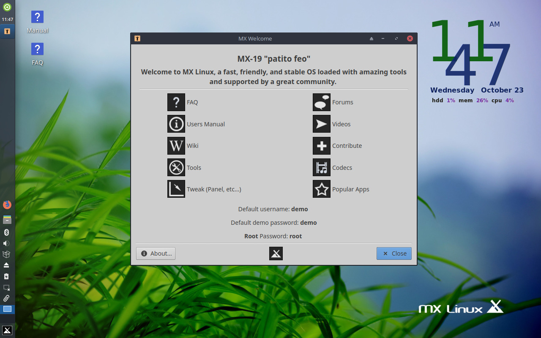This screenshot has height=338, width=541.
Task: Click the hdd 1% desktop readout
Action: pos(443,101)
